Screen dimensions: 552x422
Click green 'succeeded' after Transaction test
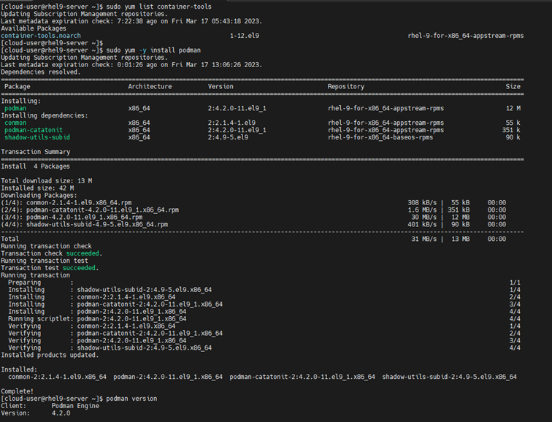point(83,268)
